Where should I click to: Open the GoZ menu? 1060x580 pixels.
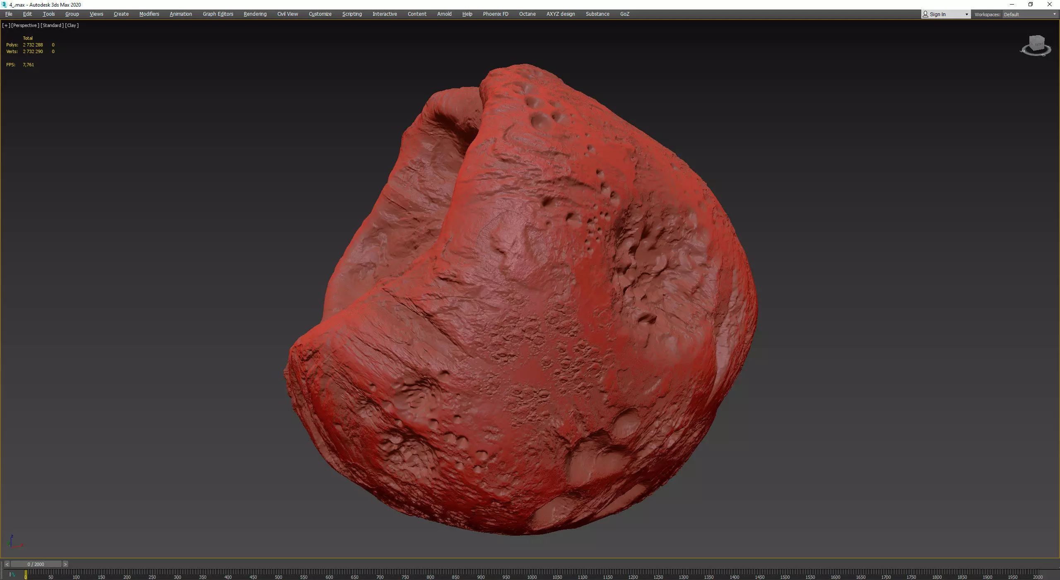tap(624, 14)
